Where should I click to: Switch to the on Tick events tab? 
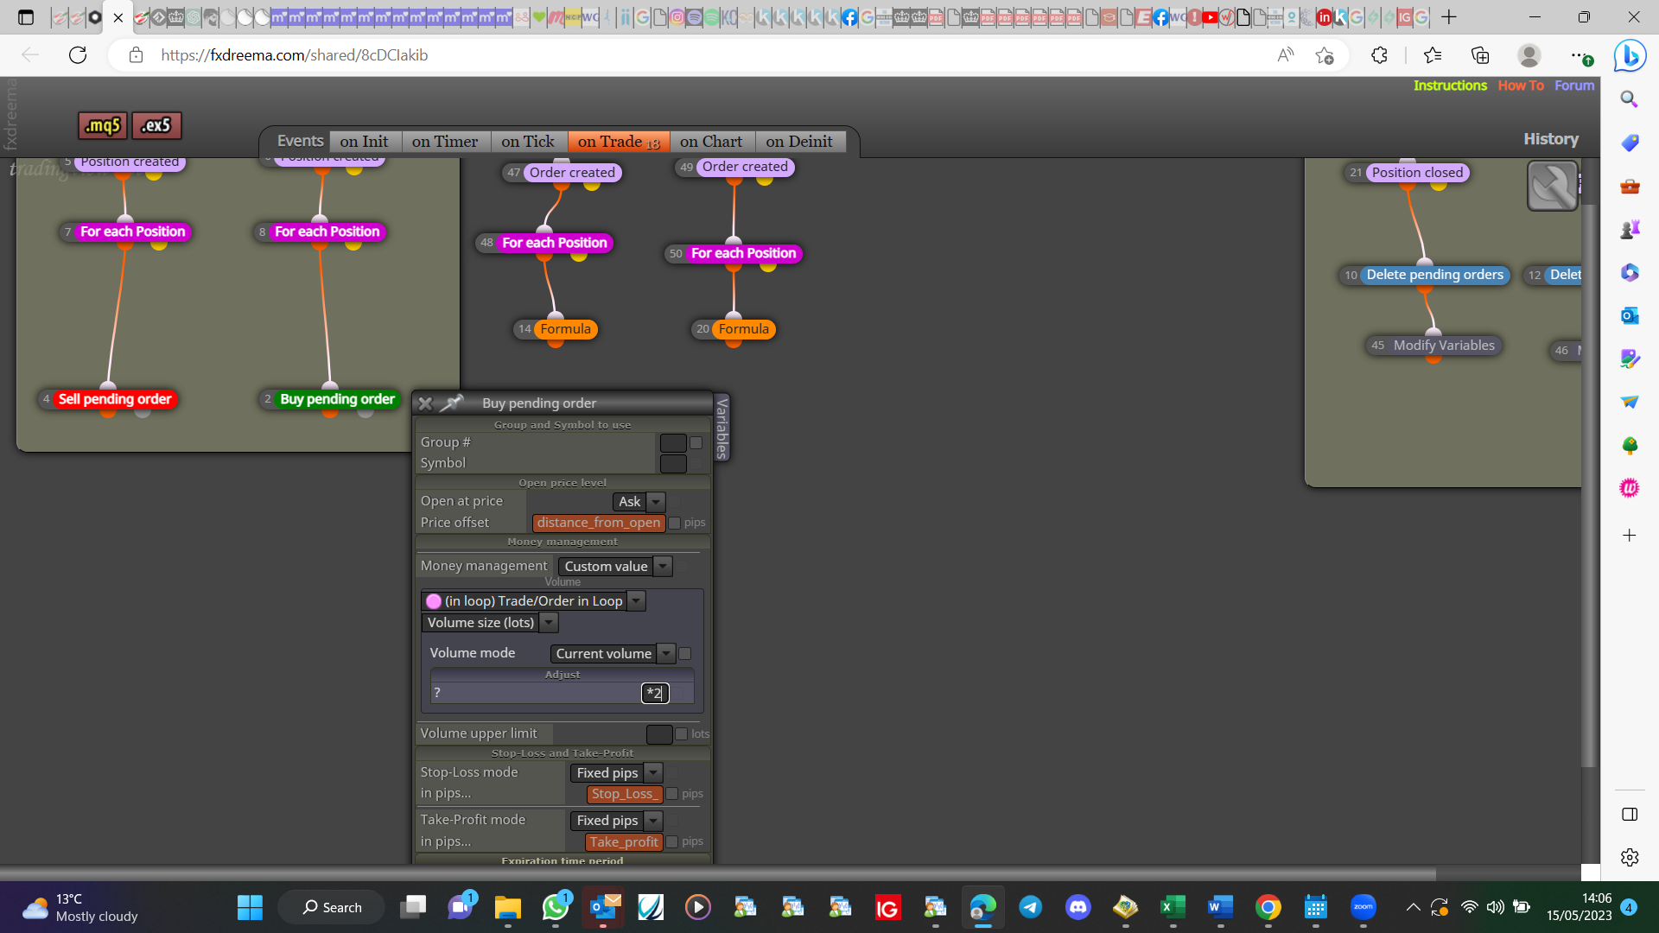[528, 142]
